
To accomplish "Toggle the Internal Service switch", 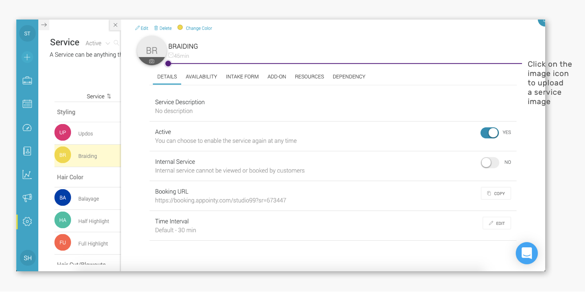I will tap(490, 163).
